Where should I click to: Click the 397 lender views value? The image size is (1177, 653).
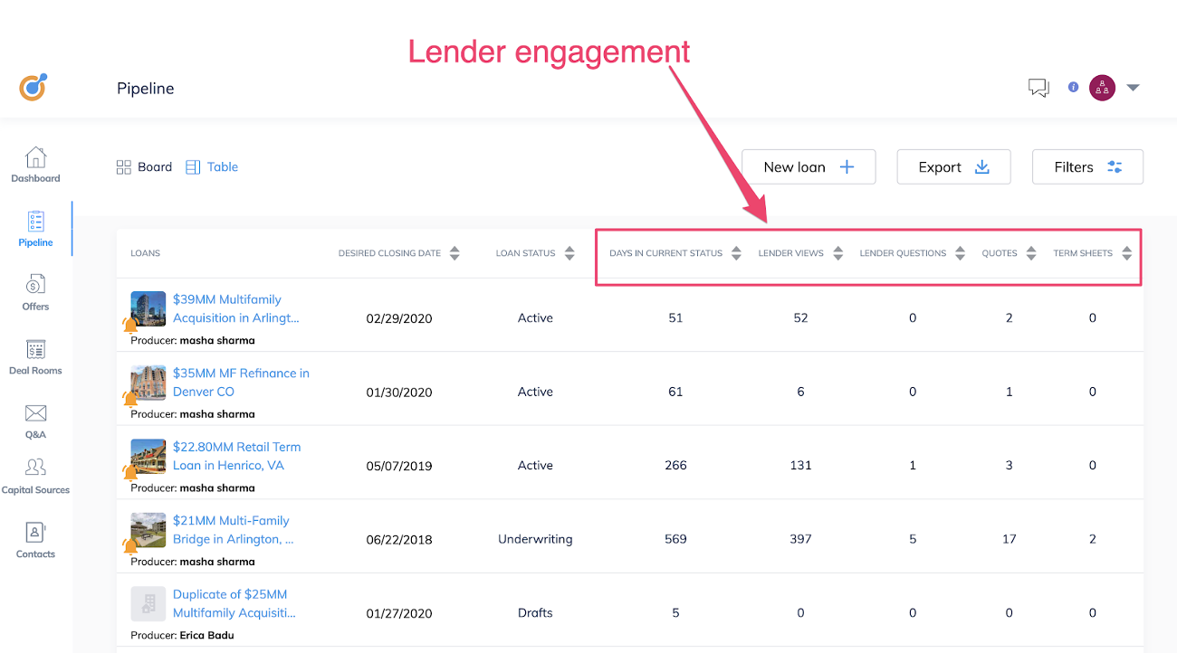800,539
